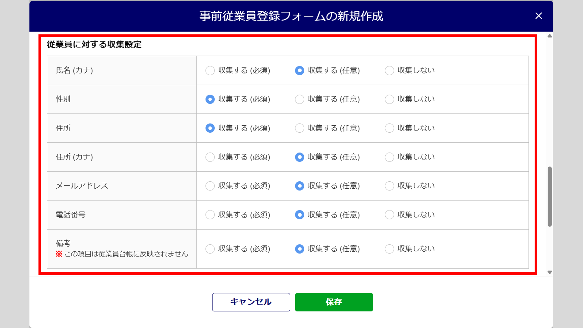Set 氏名 (カナ) to 収集しない
583x328 pixels.
click(x=389, y=71)
